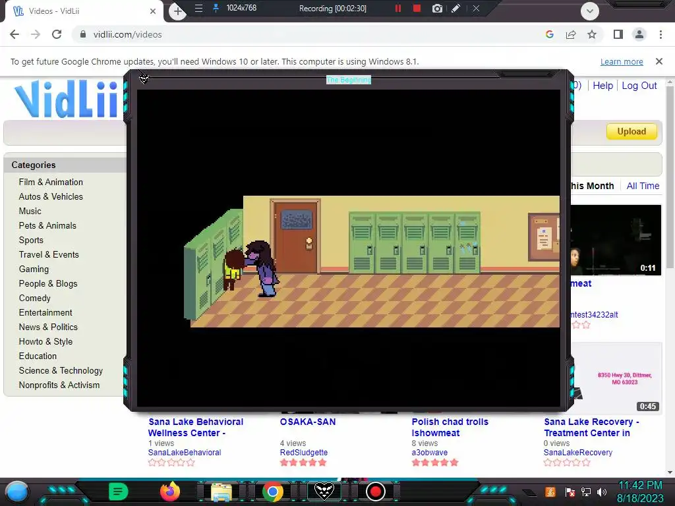Open the recorder's pencil drawing tool
The image size is (675, 506).
coord(456,8)
